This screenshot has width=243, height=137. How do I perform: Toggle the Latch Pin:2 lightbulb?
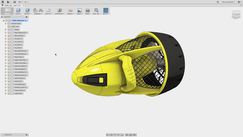pos(9,93)
